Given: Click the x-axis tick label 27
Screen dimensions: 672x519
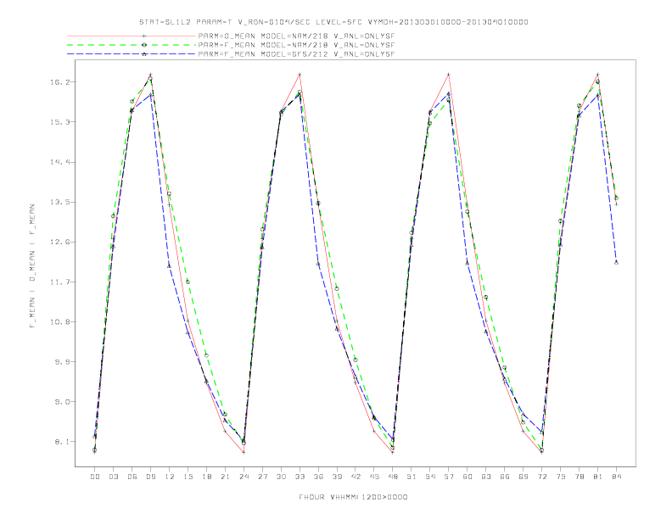Looking at the screenshot, I should click(x=262, y=477).
